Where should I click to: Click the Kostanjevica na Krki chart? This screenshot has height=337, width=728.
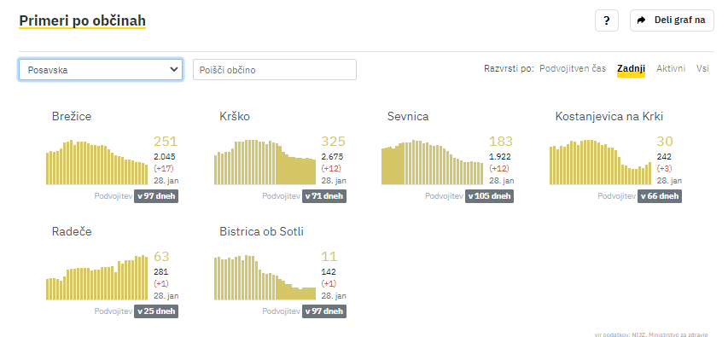[600, 162]
